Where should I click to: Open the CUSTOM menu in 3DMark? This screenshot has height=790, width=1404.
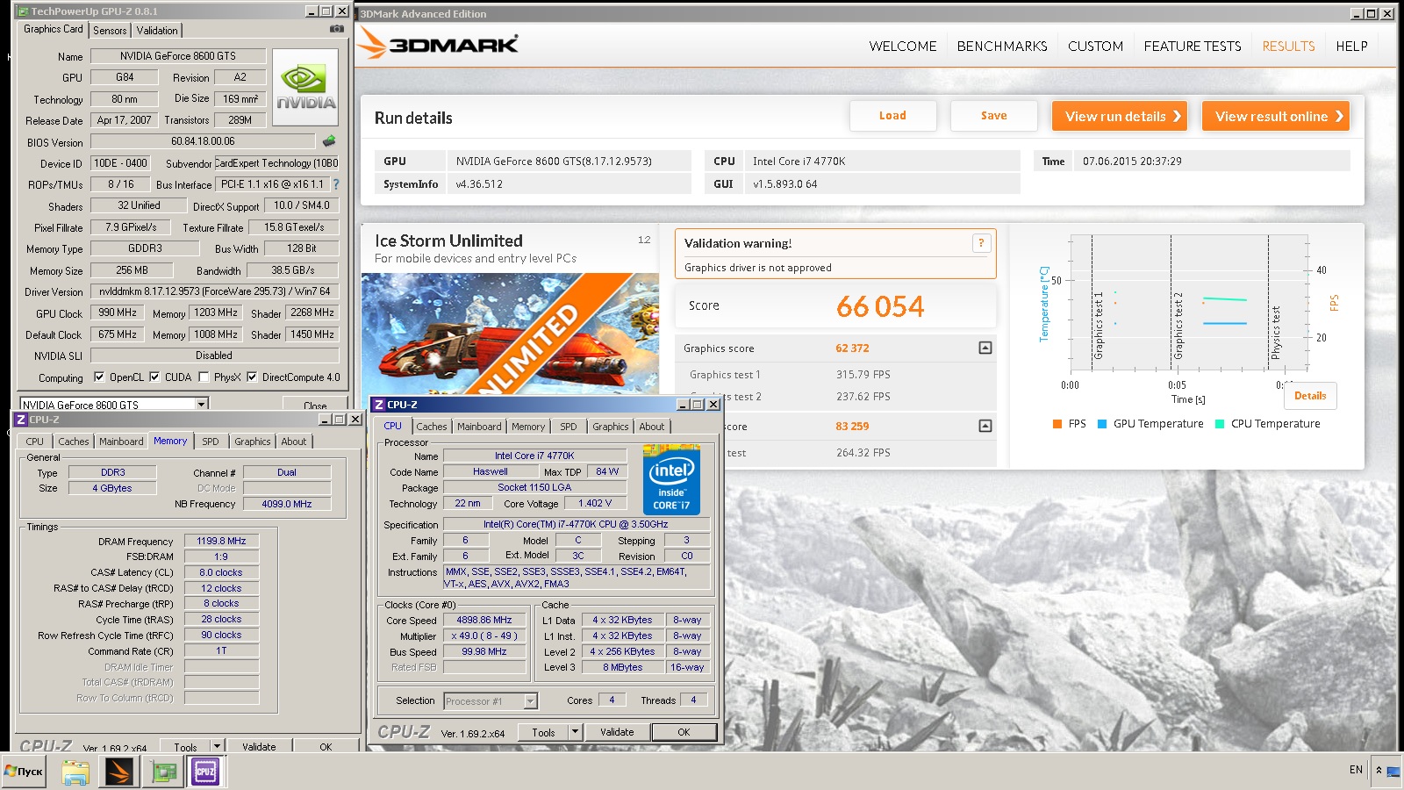pos(1095,47)
